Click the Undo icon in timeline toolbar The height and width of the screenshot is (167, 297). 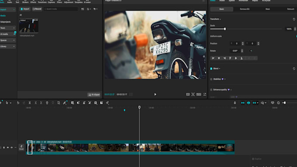pyautogui.click(x=18, y=103)
